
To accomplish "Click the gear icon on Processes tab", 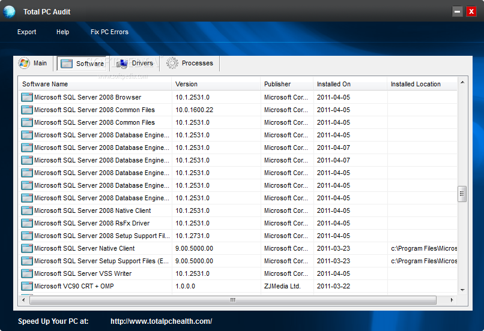I will point(172,63).
